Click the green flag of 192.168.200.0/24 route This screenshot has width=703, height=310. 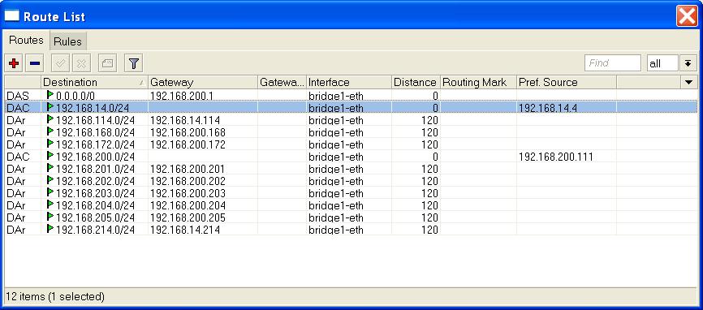point(50,156)
